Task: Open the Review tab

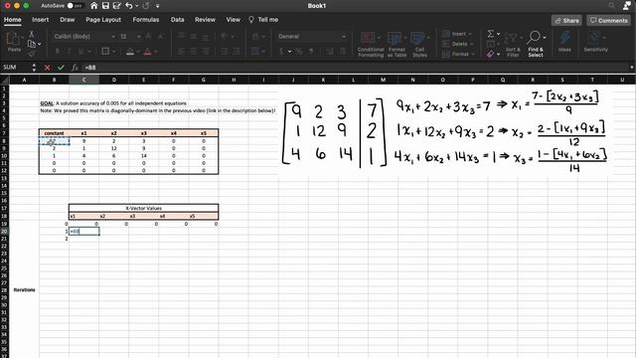Action: coord(205,20)
